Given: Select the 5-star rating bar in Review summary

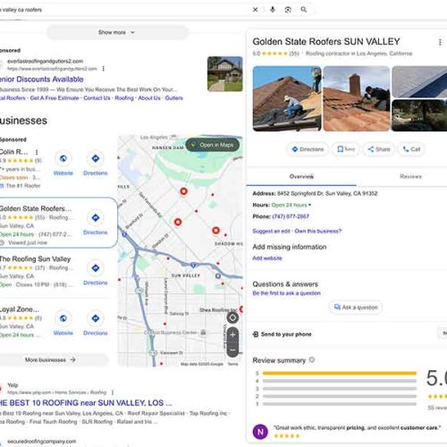Looking at the screenshot, I should 340,373.
